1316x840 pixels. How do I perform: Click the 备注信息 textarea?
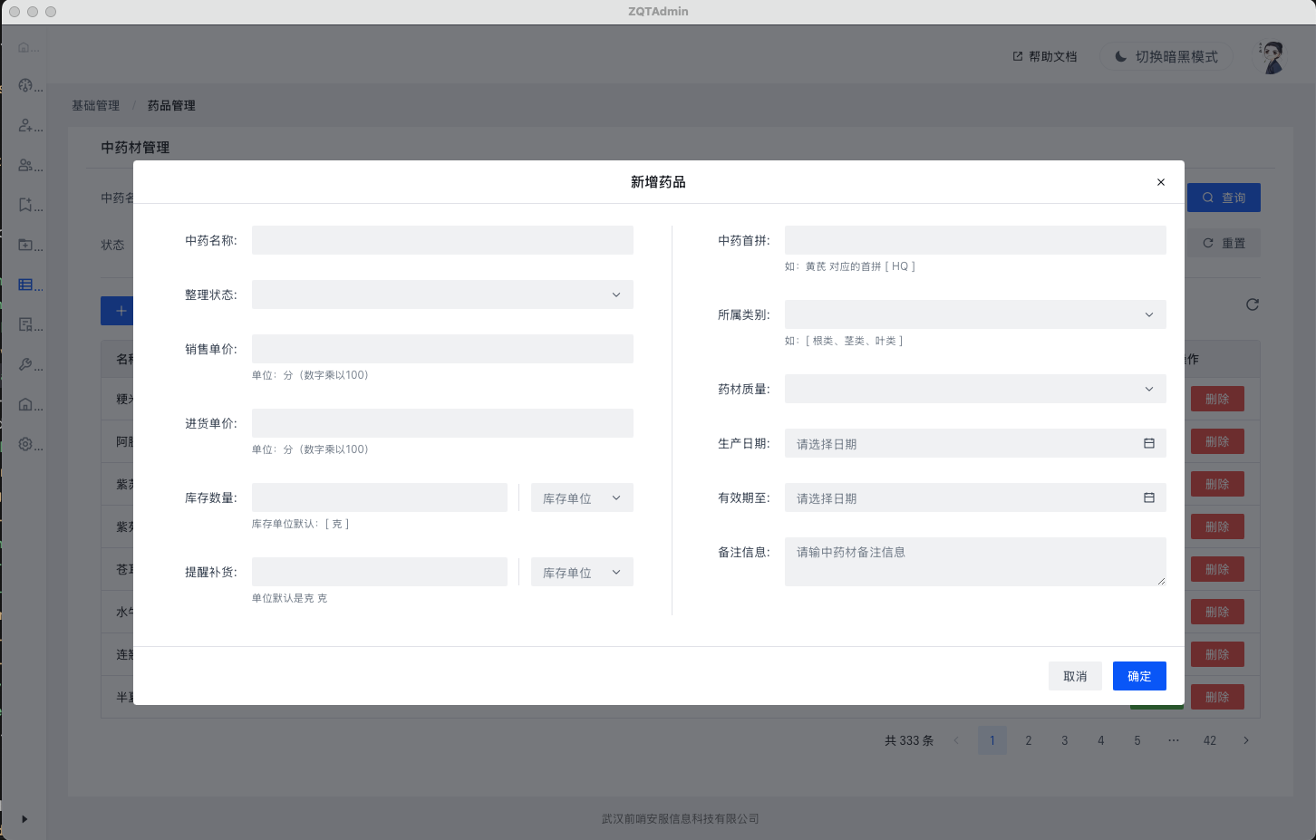click(x=975, y=562)
